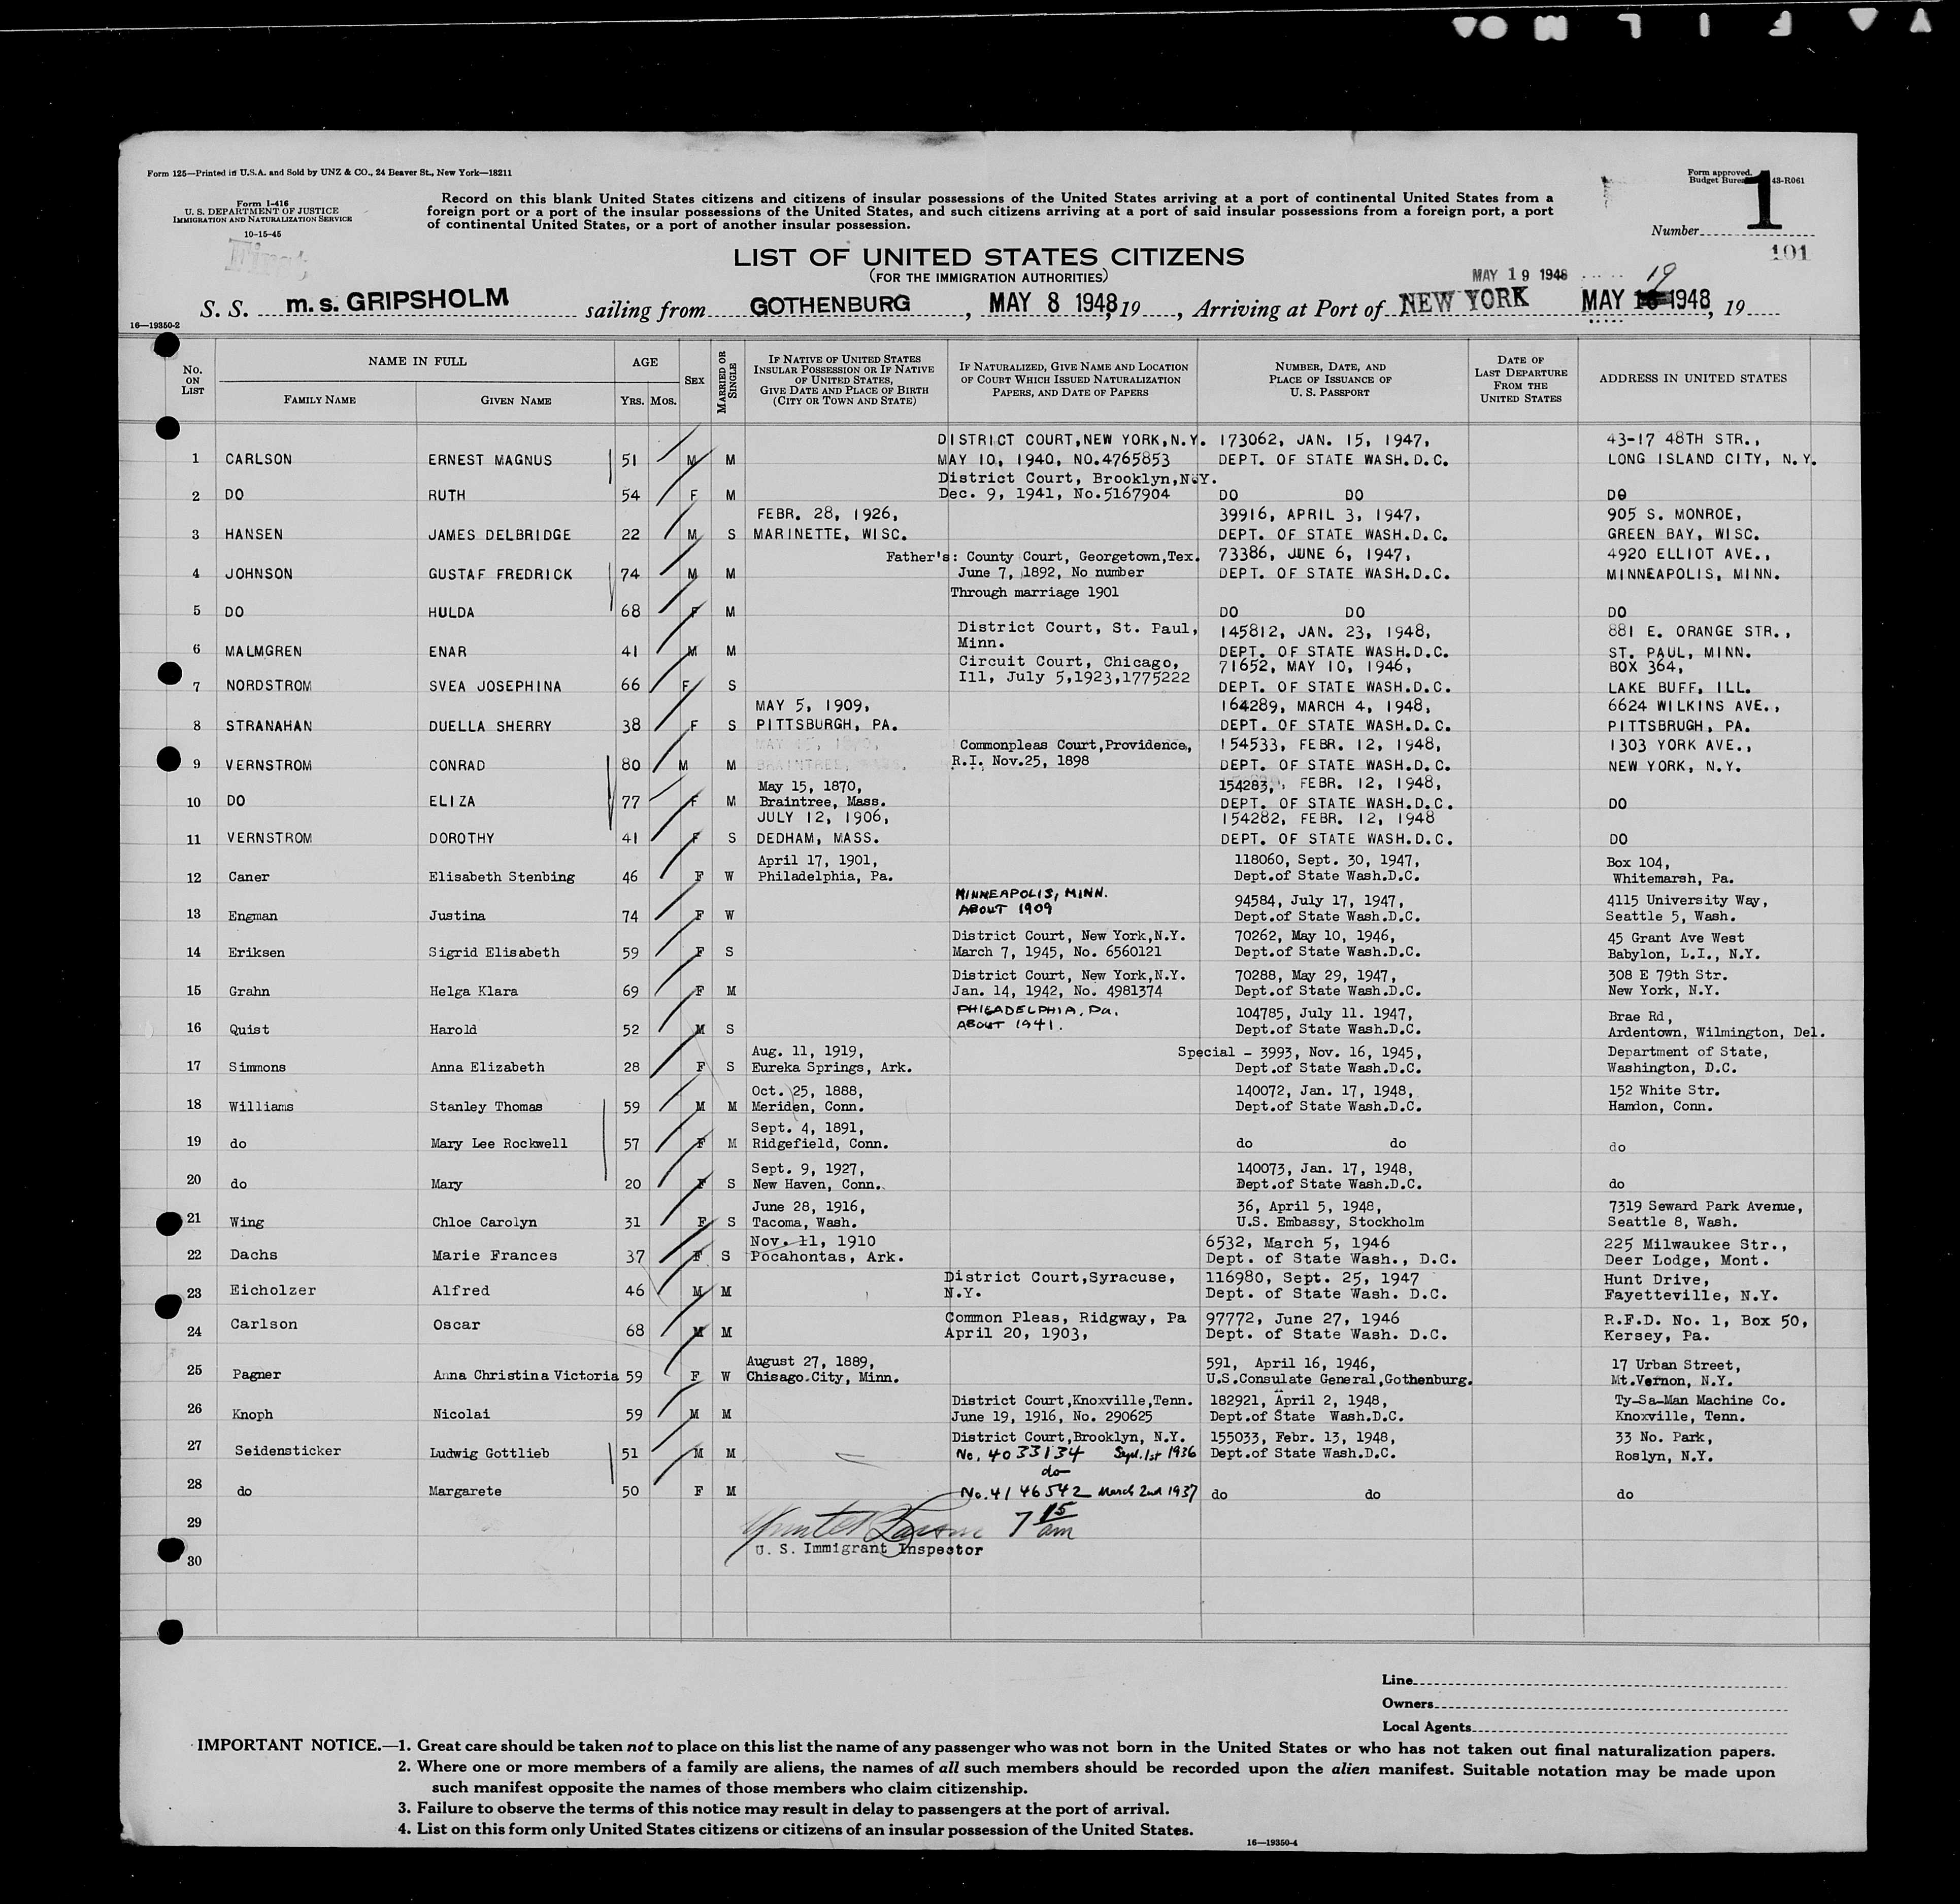Click the 'FAMILY NAME' column header
Viewport: 1960px width, 1904px height.
(319, 400)
